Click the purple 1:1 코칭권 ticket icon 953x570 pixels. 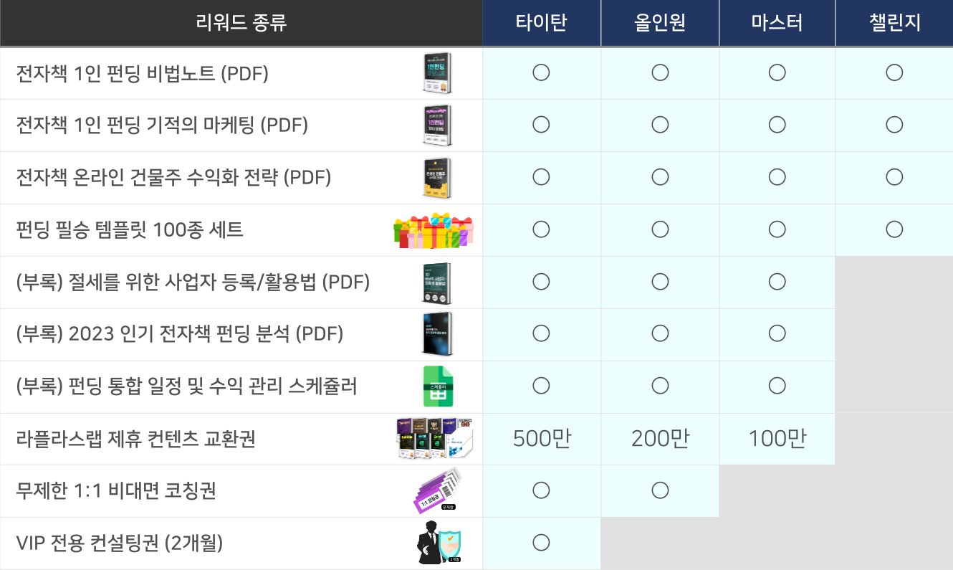point(437,491)
